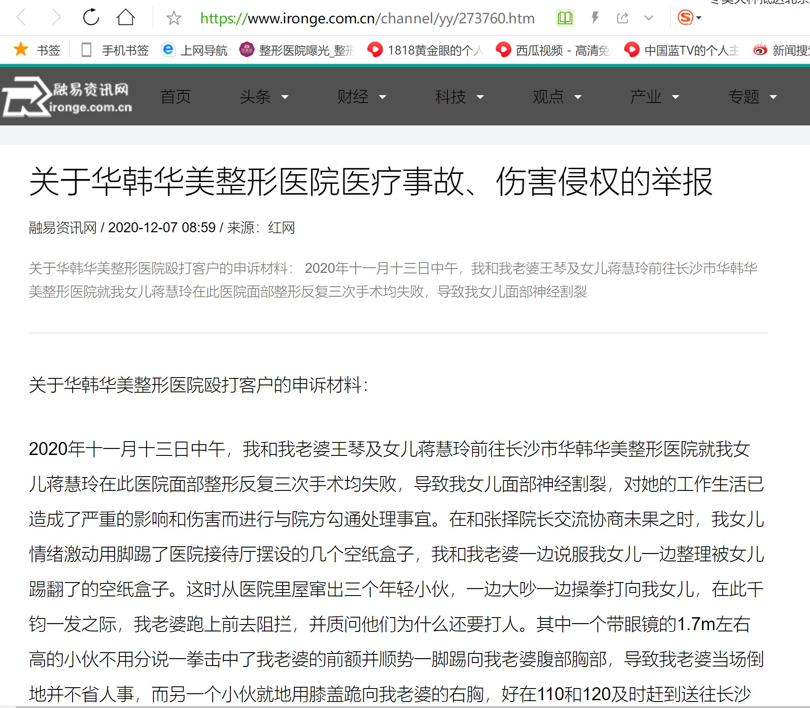
Task: Open Sogou search engine selector
Action: point(689,18)
